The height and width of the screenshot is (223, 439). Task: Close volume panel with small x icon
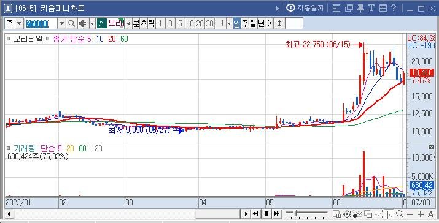tap(432, 147)
